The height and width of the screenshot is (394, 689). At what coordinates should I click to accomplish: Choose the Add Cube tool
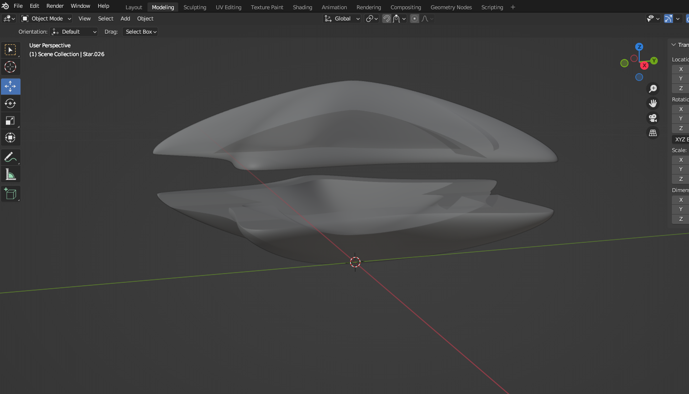pos(10,194)
